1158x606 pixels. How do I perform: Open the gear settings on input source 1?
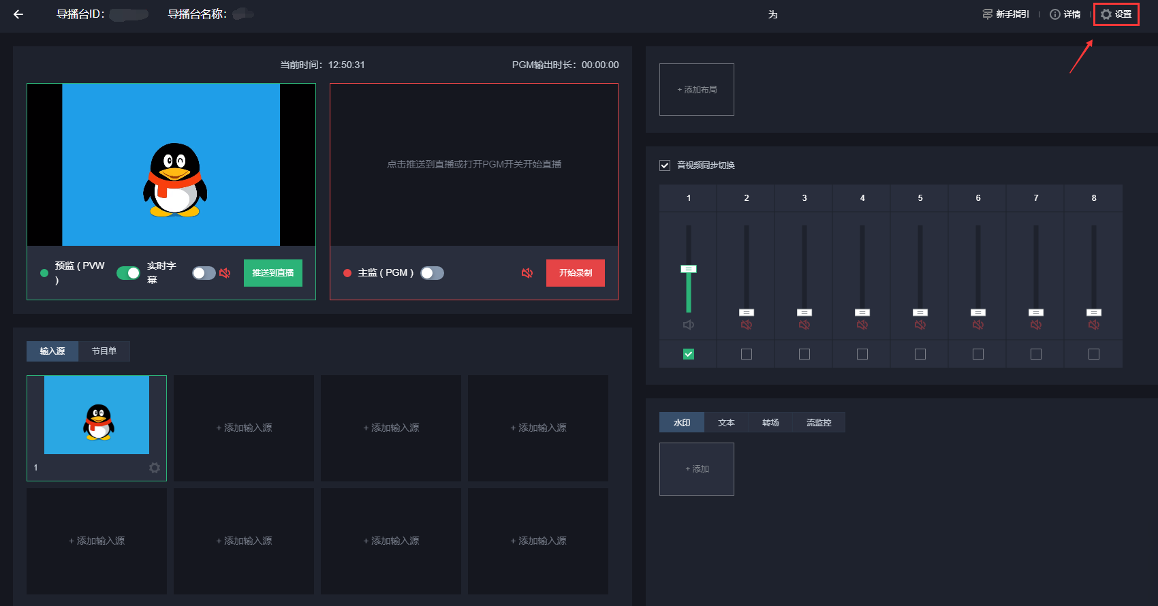pos(155,468)
